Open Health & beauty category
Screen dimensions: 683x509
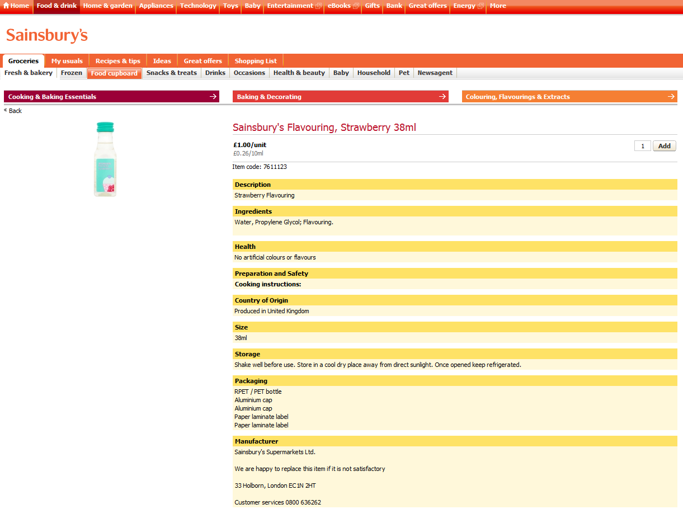[299, 73]
